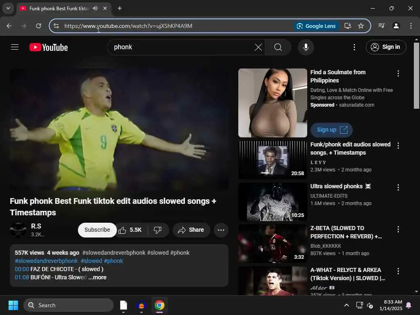The image size is (420, 315).
Task: Open Chrome from the taskbar
Action: coord(160,305)
